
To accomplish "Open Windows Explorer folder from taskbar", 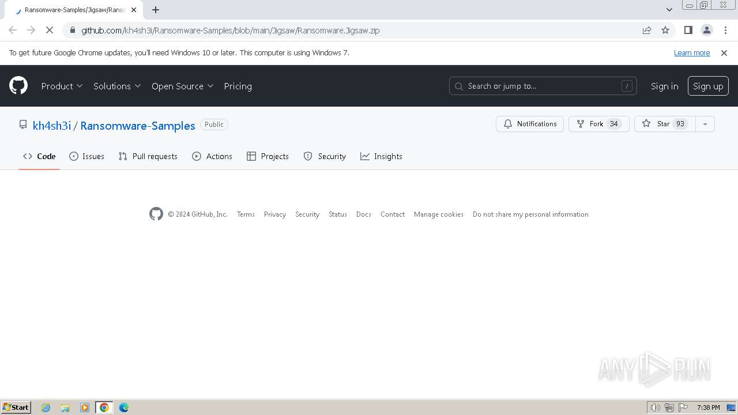I will (x=65, y=408).
